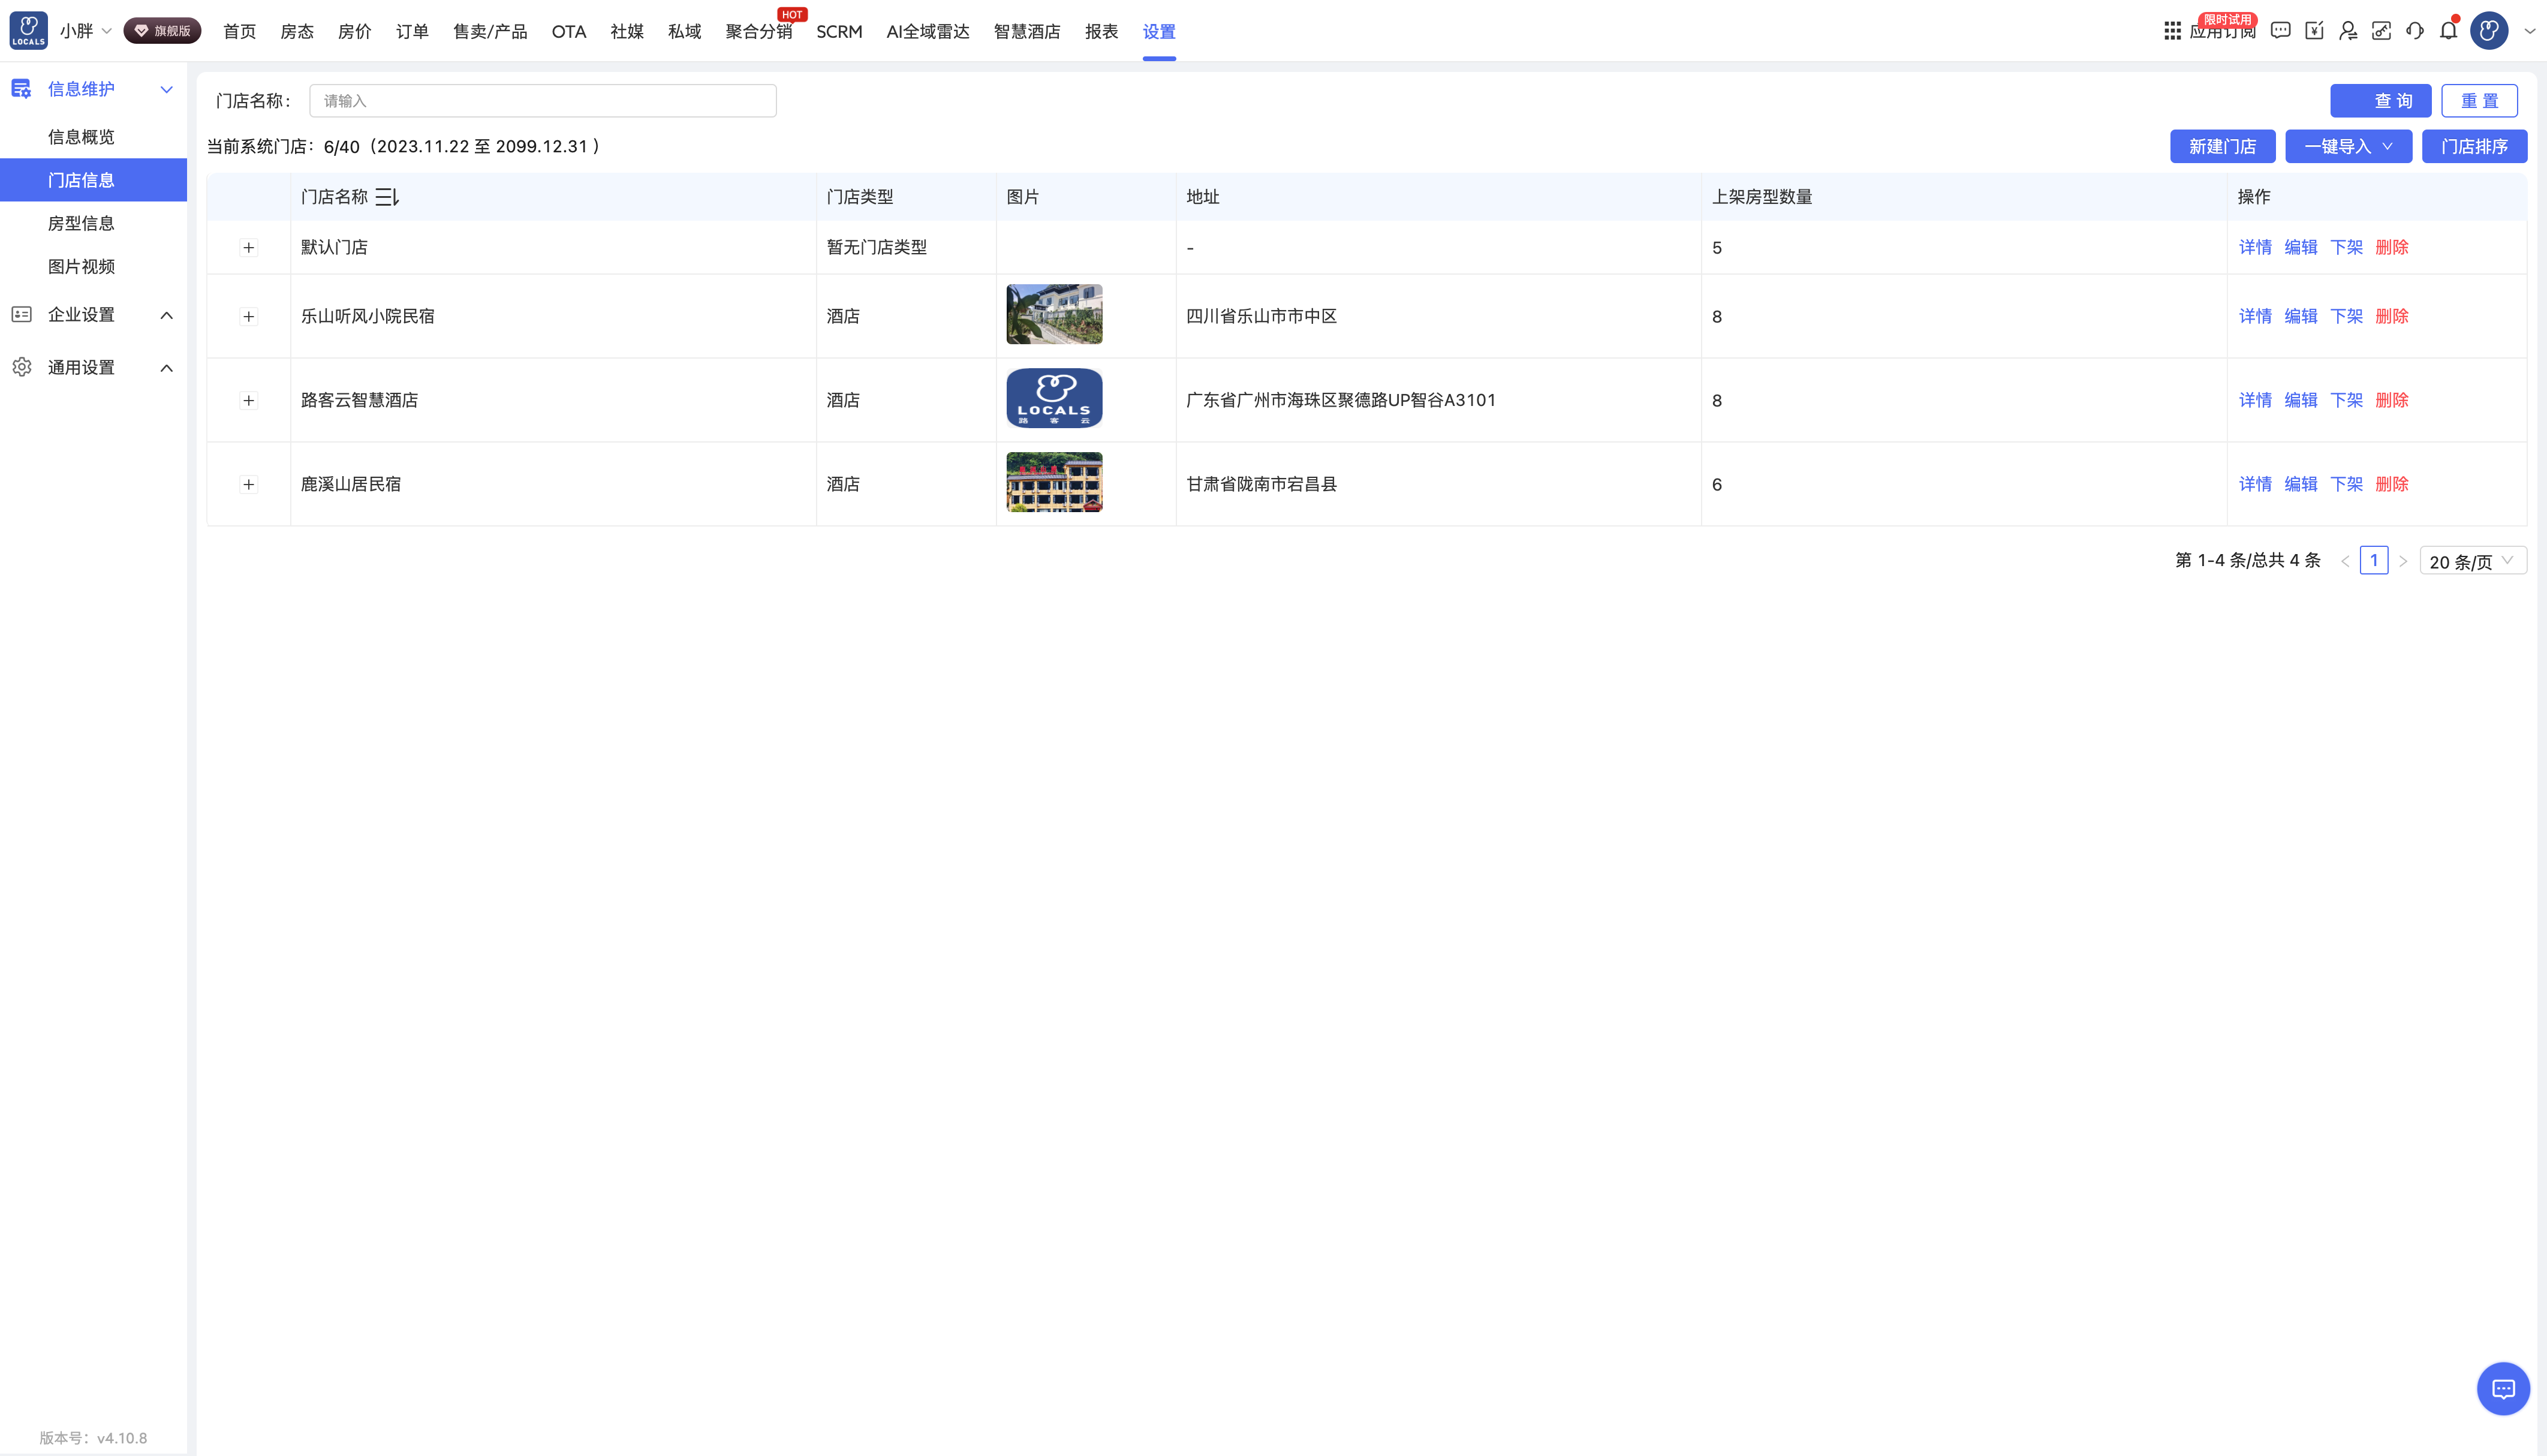Screen dimensions: 2547x1456
Task: Go to the 房态 tab
Action: tap(297, 31)
